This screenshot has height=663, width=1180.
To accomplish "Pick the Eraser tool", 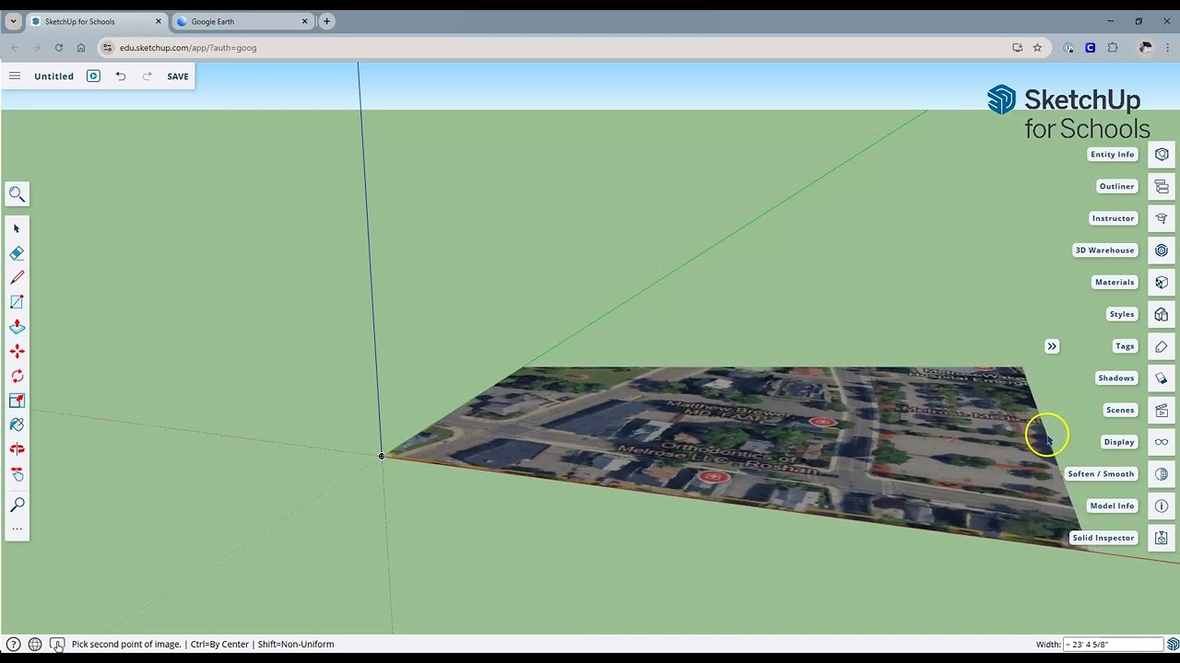I will tap(17, 253).
